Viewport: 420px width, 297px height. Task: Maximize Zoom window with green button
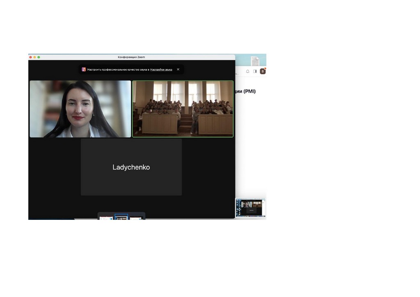coord(39,57)
